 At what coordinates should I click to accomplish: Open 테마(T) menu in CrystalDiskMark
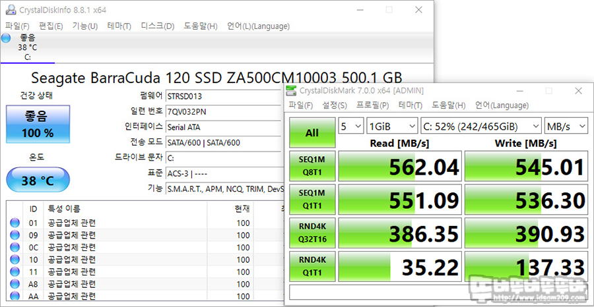[x=411, y=105]
